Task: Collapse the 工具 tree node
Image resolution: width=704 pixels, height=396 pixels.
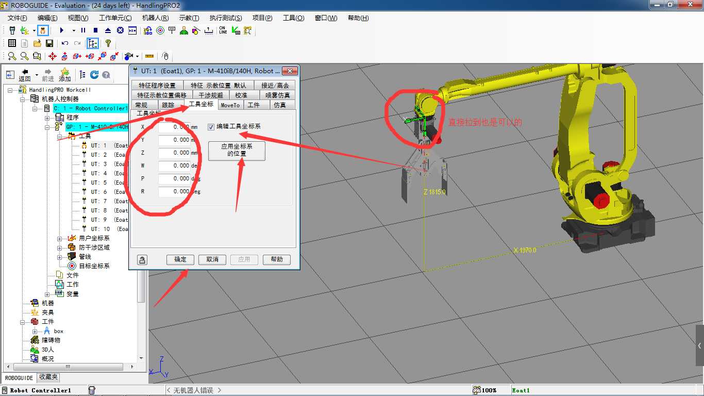Action: [x=60, y=136]
